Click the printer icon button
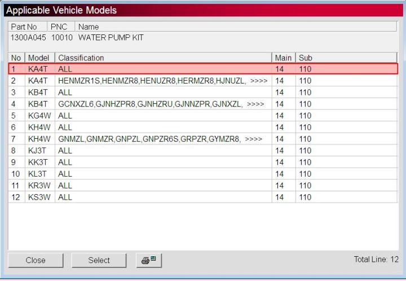The height and width of the screenshot is (281, 406). [149, 260]
